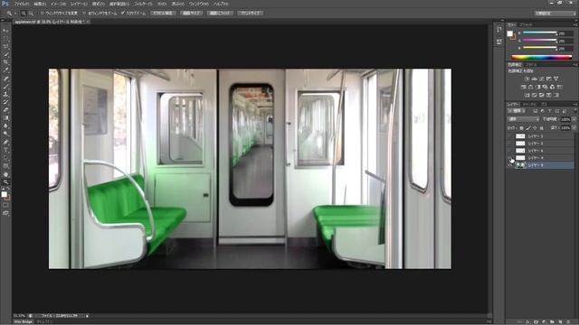Enable ウィンドウサイズを変更 checkbox
This screenshot has width=579, height=325.
[43, 14]
